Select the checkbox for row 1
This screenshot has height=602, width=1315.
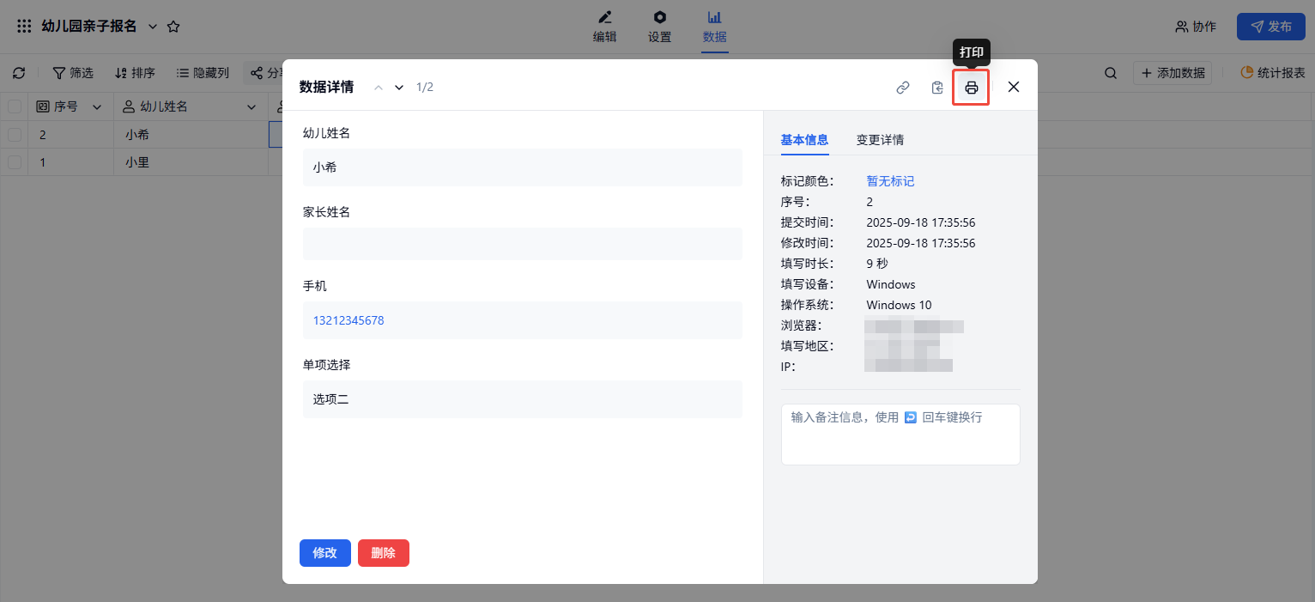15,161
